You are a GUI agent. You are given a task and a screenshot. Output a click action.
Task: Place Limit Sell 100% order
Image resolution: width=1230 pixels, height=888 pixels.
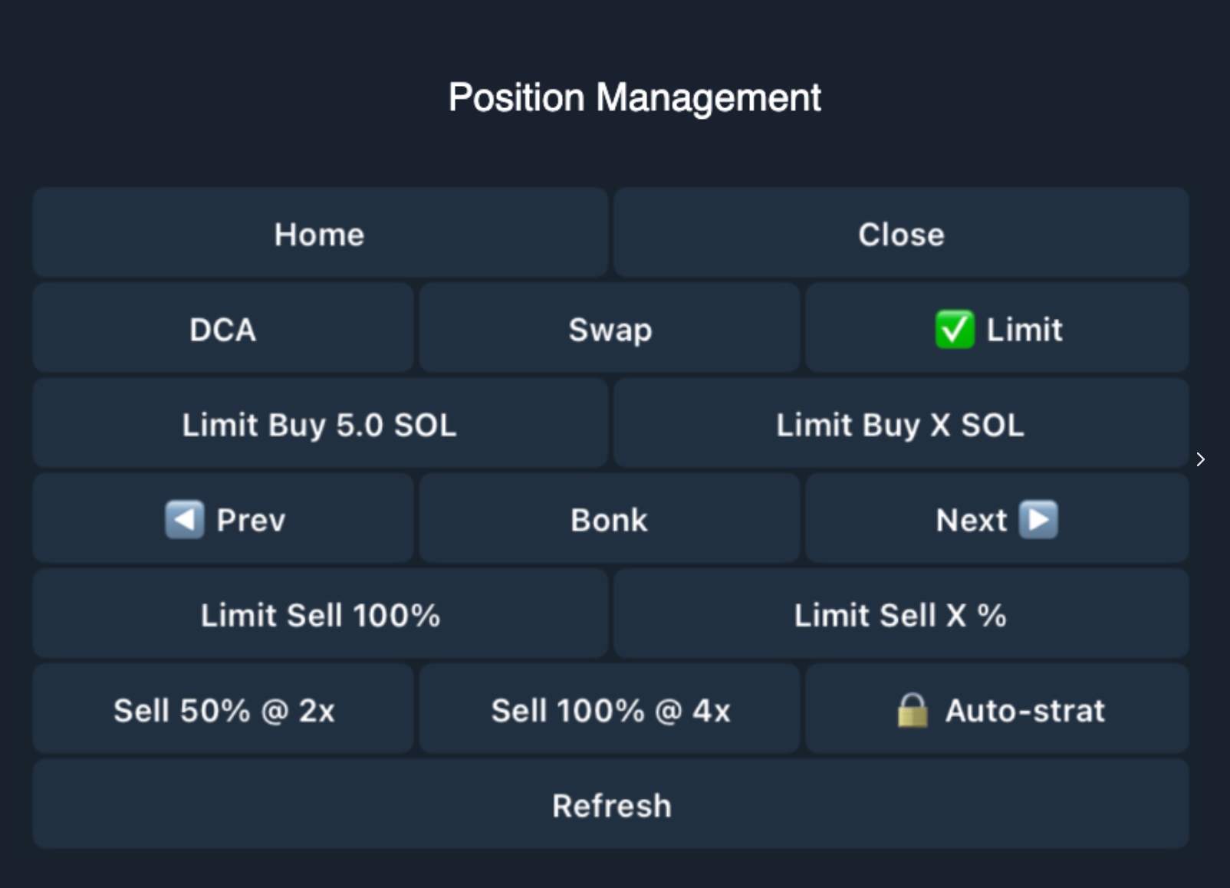click(320, 615)
